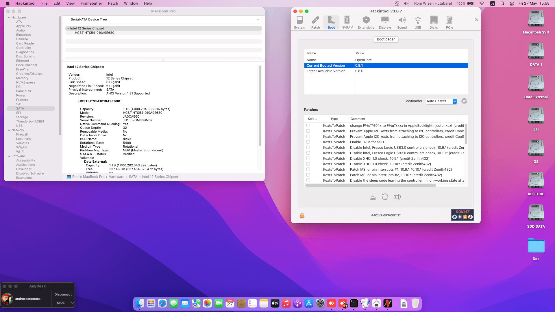This screenshot has width=555, height=312.
Task: Open the Bootloader Auto Detect dropdown
Action: tap(442, 101)
